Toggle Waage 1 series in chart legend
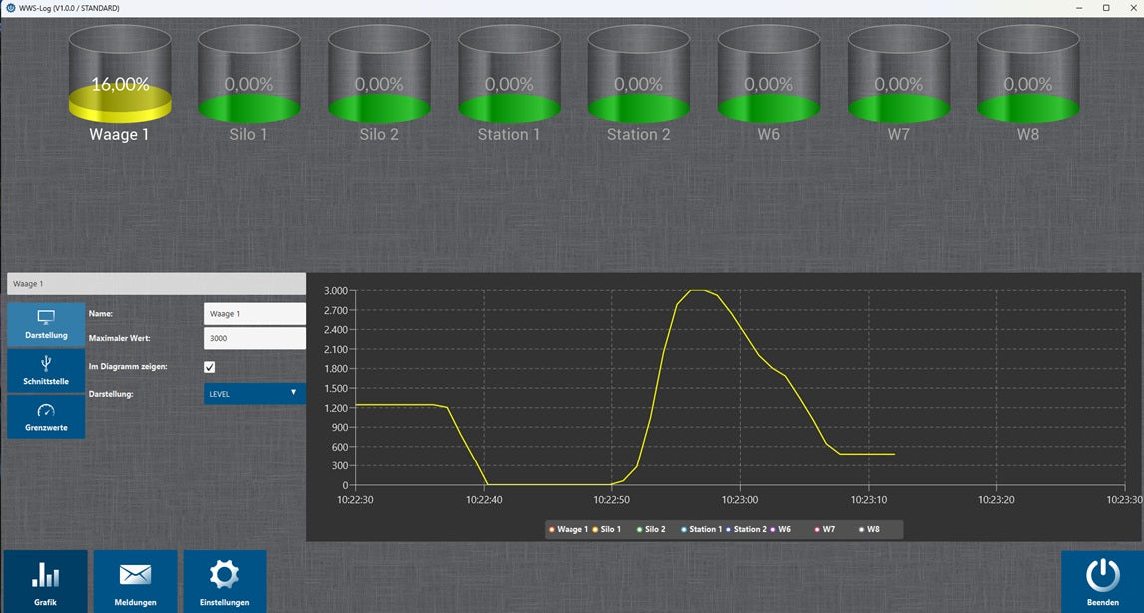Viewport: 1144px width, 613px height. click(x=571, y=529)
